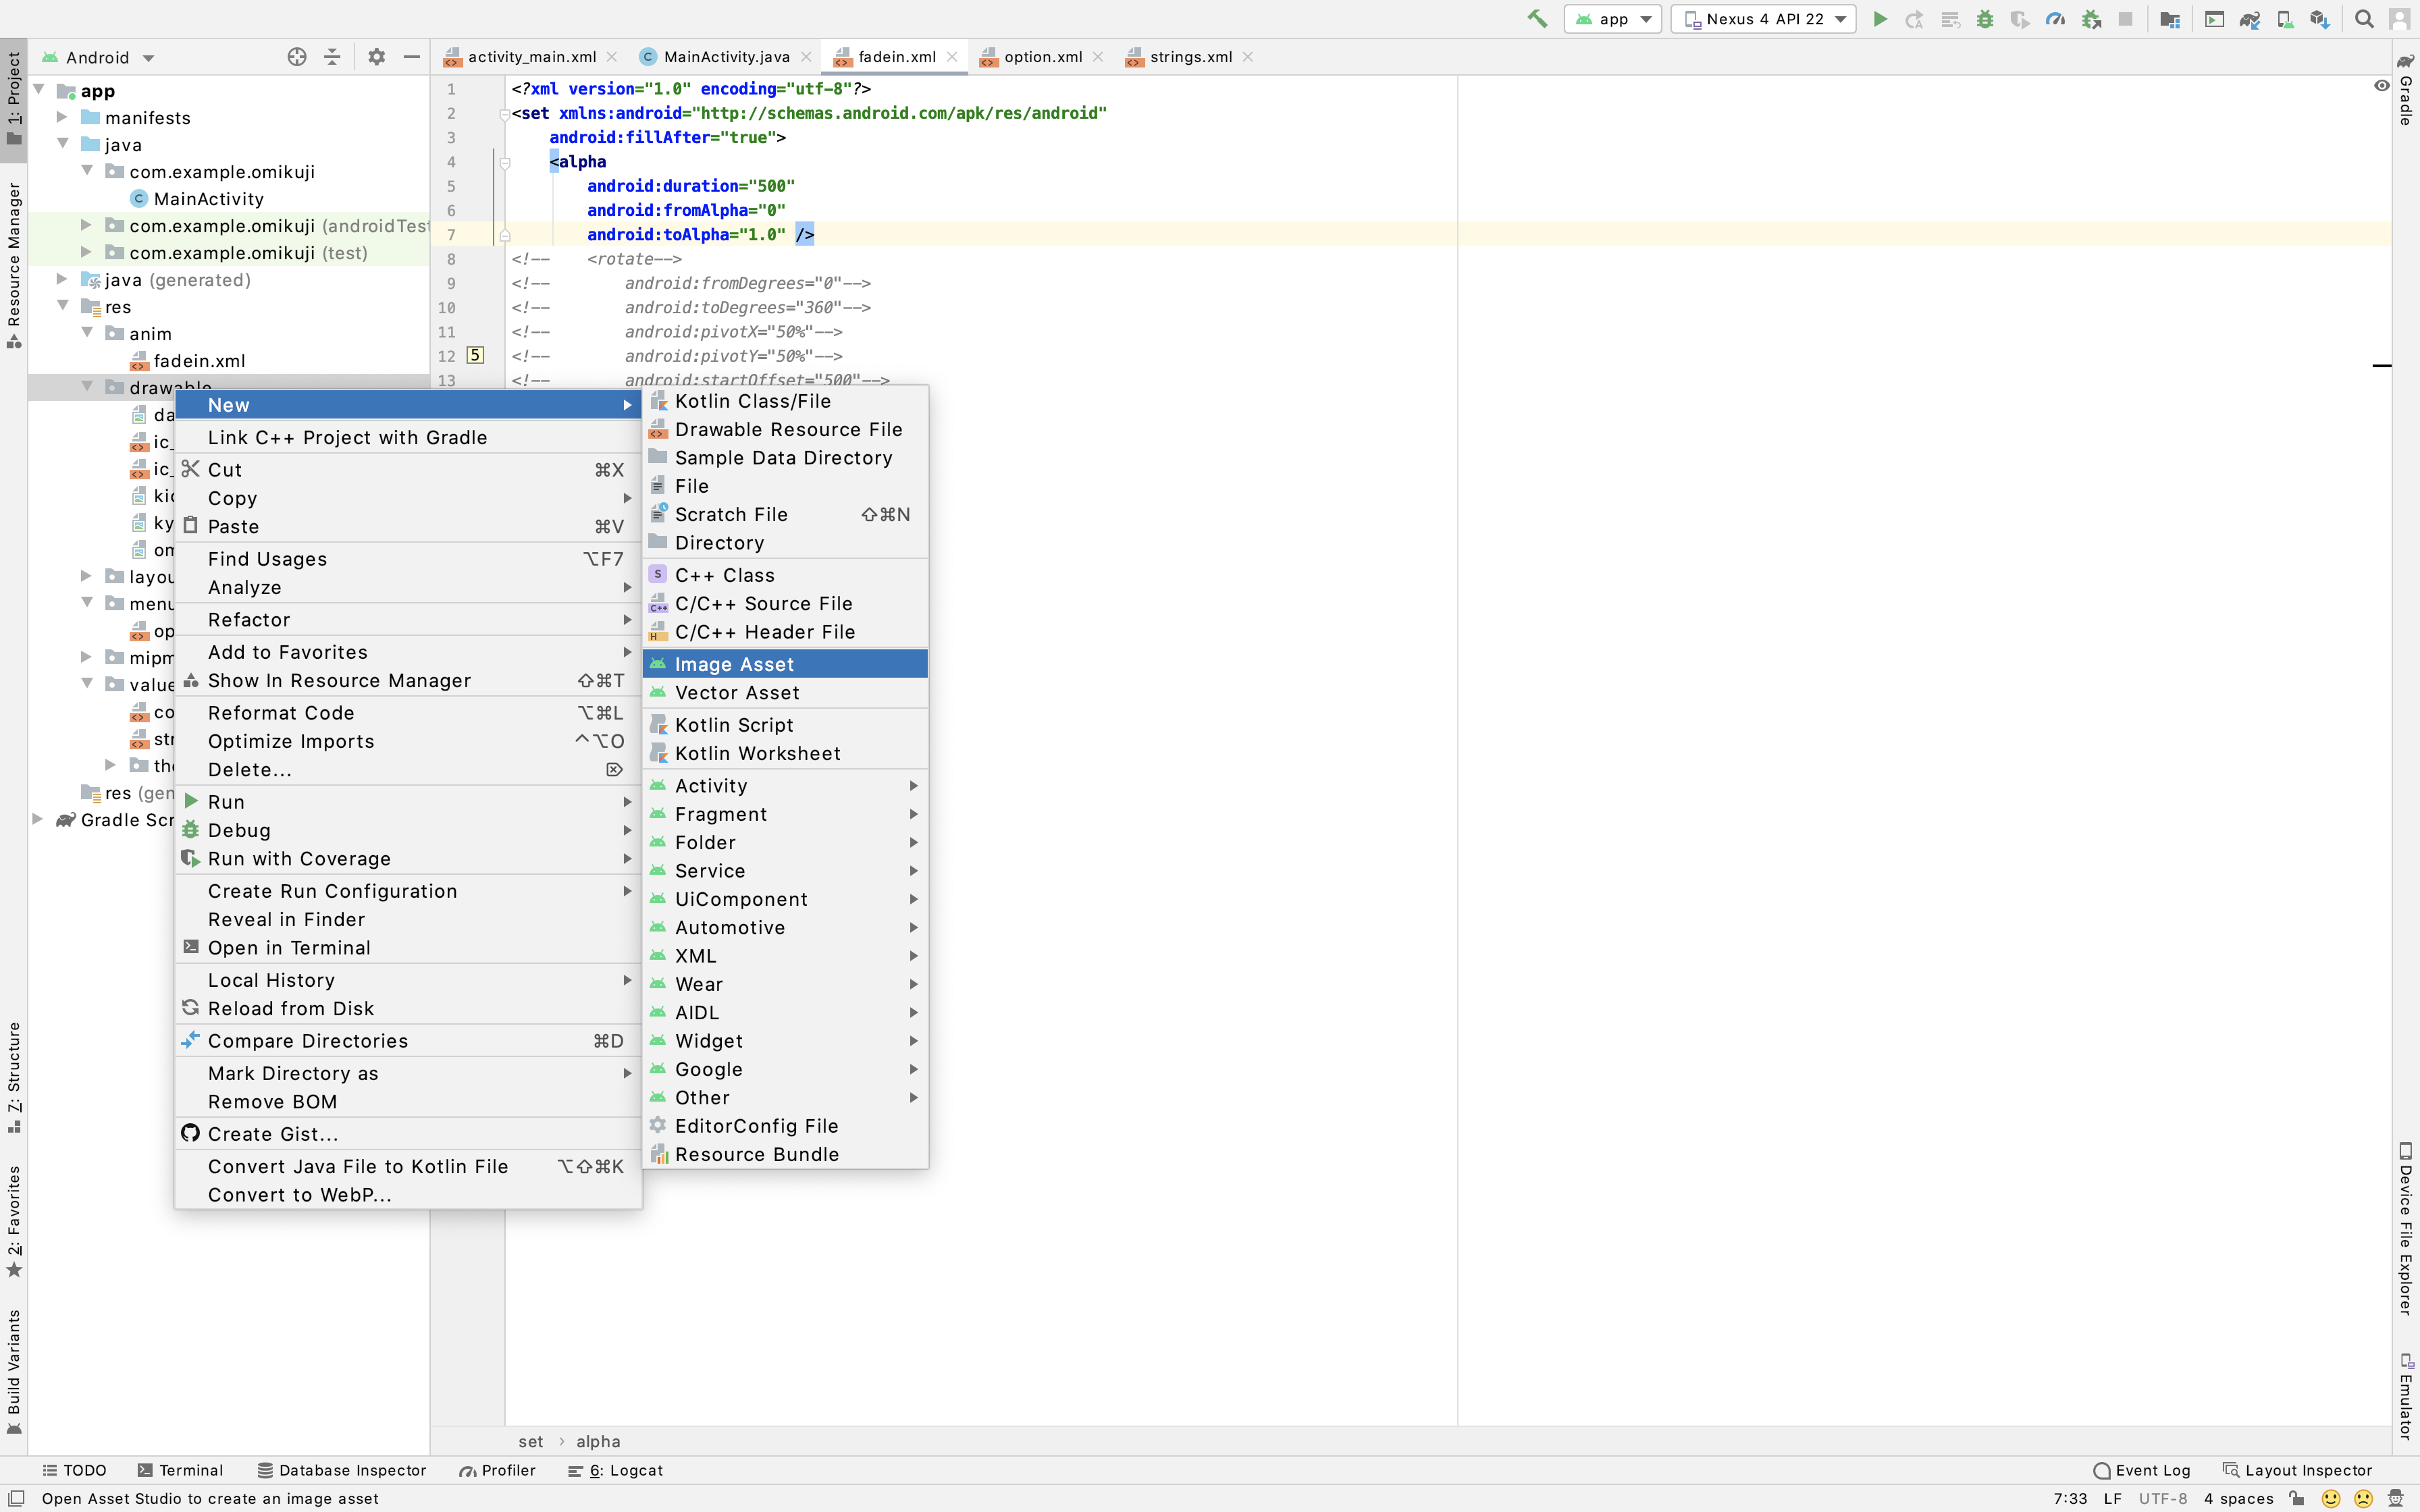Open the Layout Inspector button
Image resolution: width=2420 pixels, height=1512 pixels.
[2297, 1470]
